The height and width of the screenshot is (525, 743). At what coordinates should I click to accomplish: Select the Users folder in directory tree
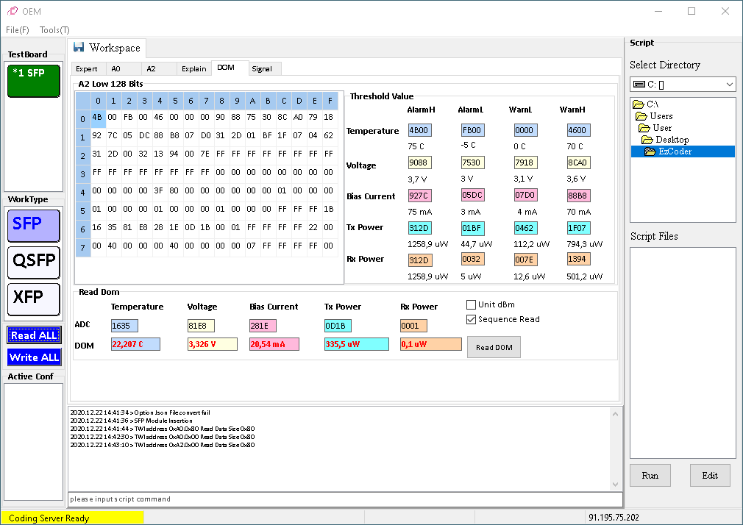[x=661, y=116]
